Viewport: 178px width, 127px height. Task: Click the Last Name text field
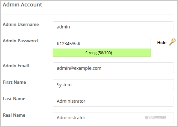pos(113,101)
